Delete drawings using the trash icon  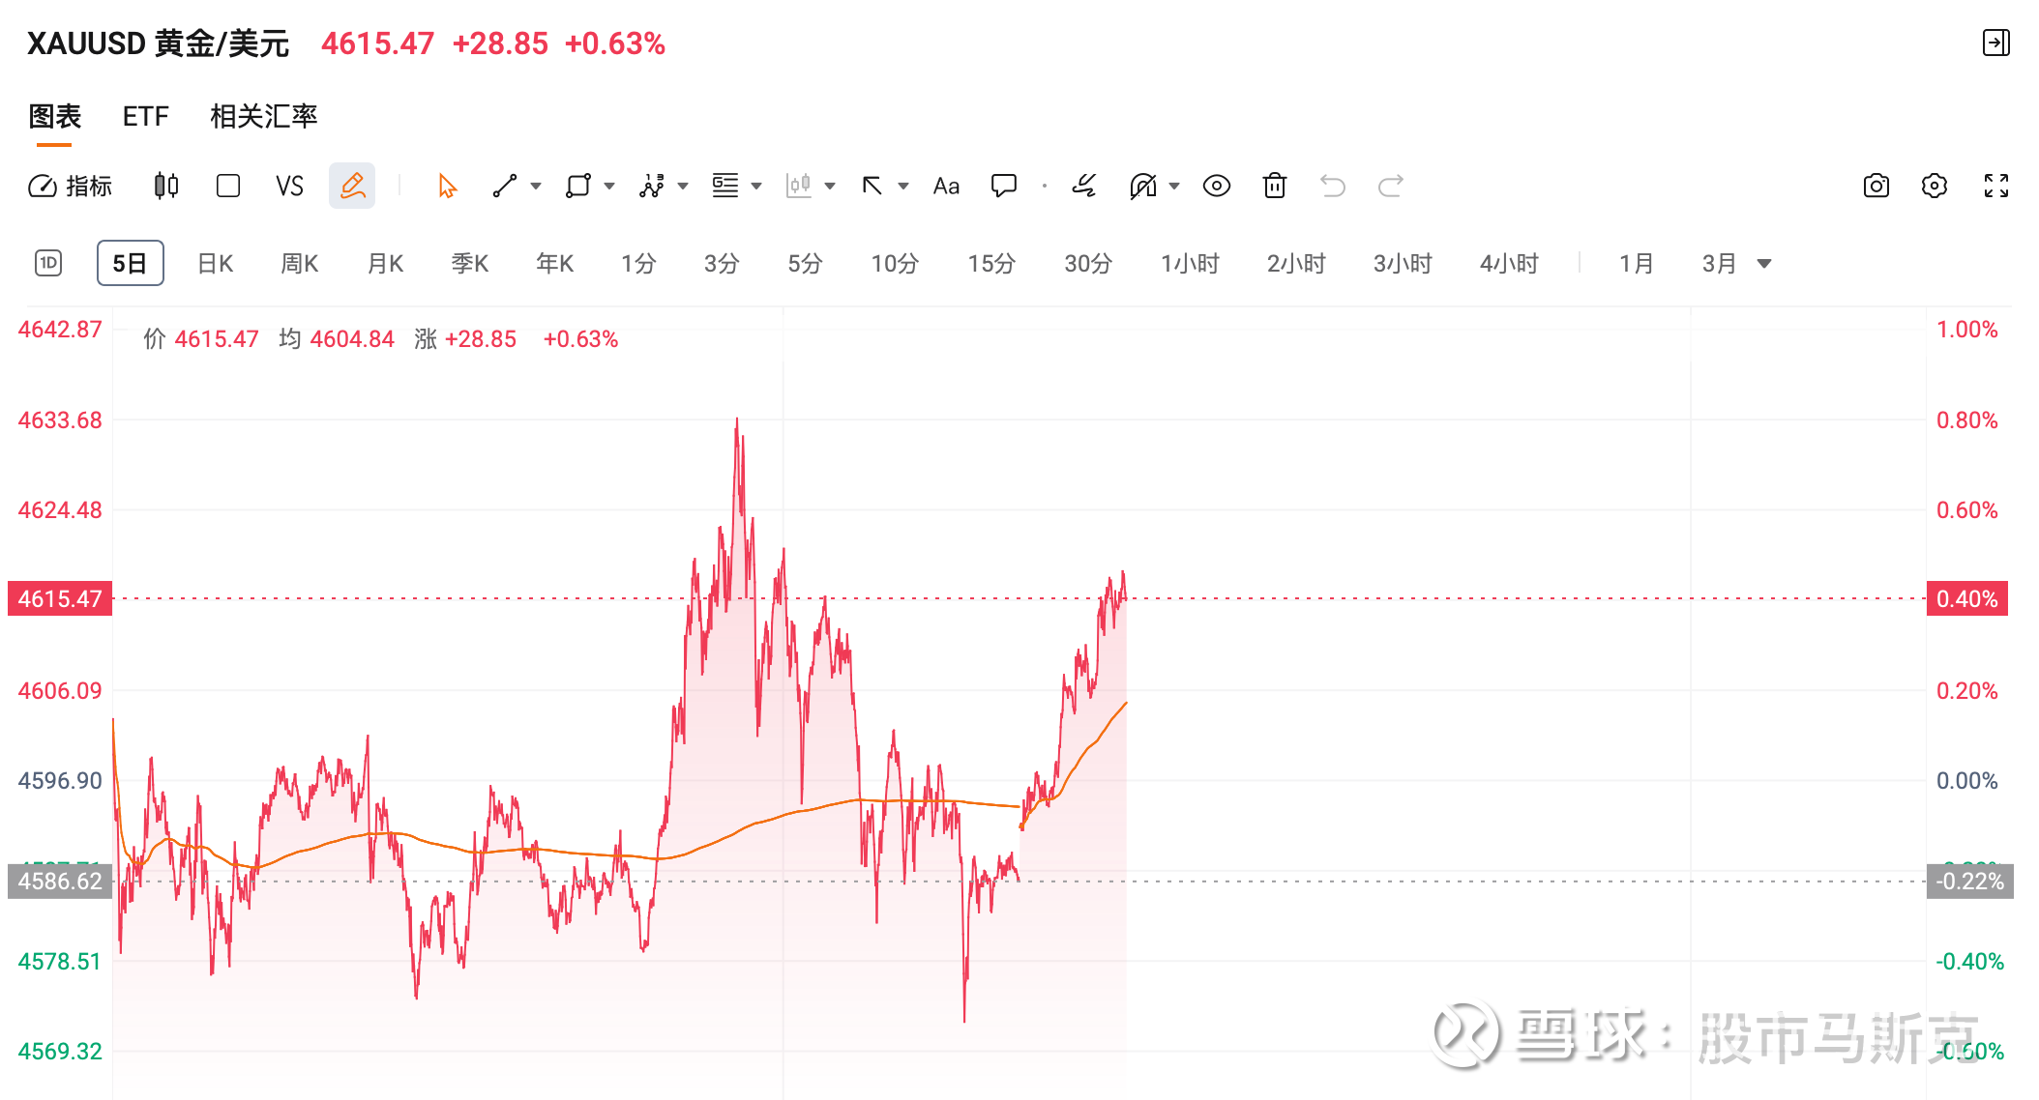point(1274,186)
